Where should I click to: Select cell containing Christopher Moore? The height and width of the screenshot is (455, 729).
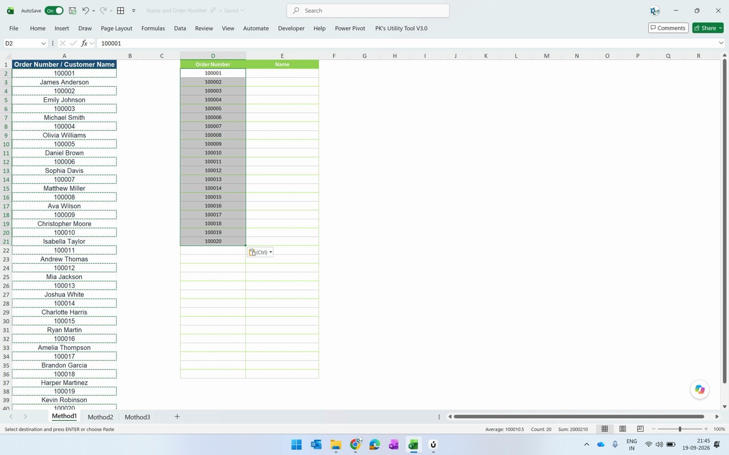click(x=64, y=223)
